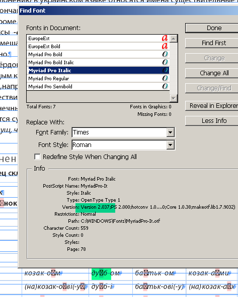This screenshot has width=238, height=297.
Task: Click the Less Info button
Action: [212, 120]
